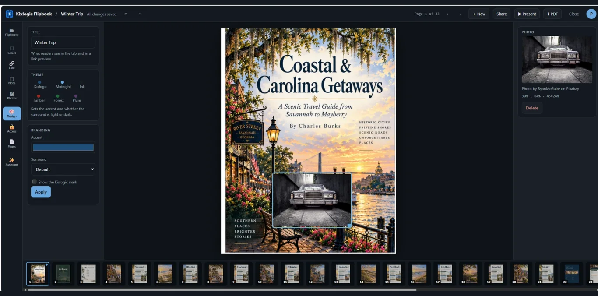This screenshot has height=296, width=598.
Task: Open the Surround dropdown
Action: 63,169
